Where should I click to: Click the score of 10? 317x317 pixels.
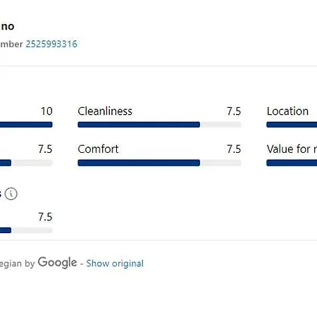46,111
